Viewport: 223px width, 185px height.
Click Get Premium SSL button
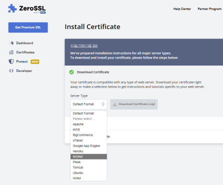[x=28, y=27]
